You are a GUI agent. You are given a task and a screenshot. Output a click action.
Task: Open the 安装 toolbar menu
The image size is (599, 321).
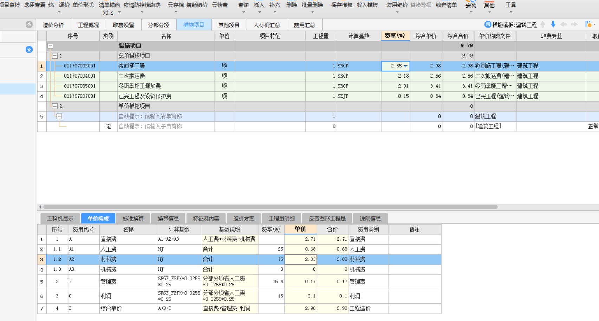tap(471, 6)
